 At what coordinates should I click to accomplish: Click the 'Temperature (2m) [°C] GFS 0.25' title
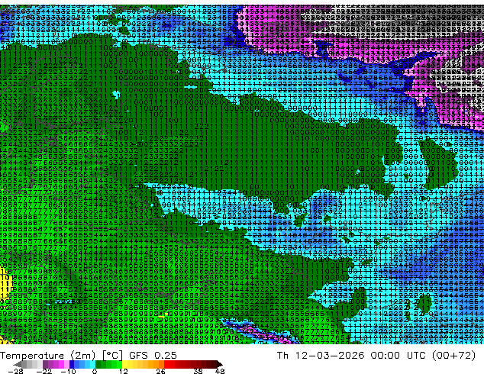click(89, 356)
